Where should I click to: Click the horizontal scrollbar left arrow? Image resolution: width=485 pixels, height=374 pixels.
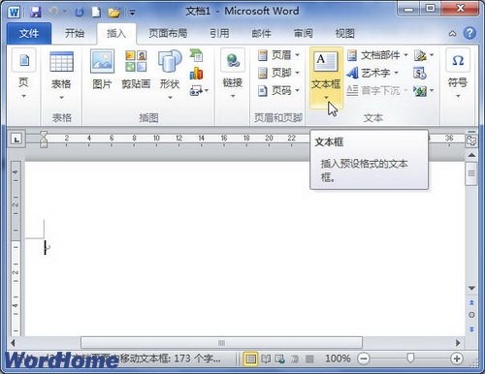pyautogui.click(x=14, y=343)
